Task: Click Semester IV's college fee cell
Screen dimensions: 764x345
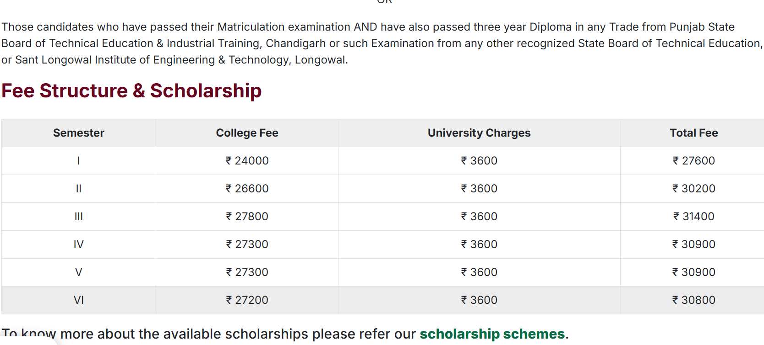Action: [x=247, y=244]
